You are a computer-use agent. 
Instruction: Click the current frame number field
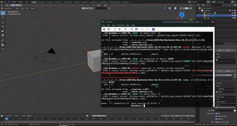[166, 116]
